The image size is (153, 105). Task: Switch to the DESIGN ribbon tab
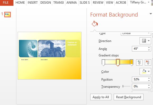[46, 3]
